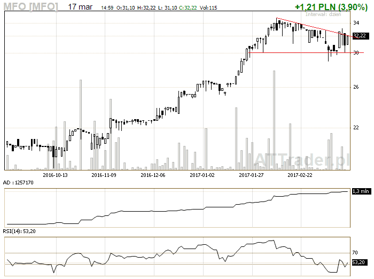Image resolution: width=374 pixels, height=279 pixels.
Task: Click the 1,3 mln AD value tag
Action: [361, 191]
